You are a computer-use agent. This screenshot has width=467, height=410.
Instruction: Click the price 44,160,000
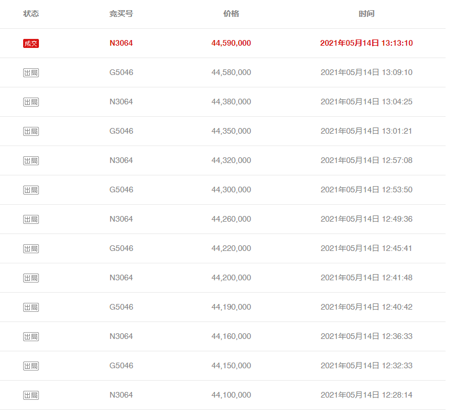[x=231, y=336]
